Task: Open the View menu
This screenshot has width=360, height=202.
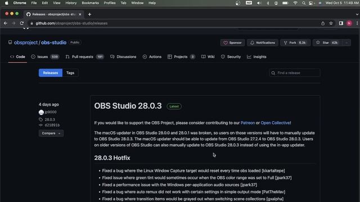Action: 57,3
